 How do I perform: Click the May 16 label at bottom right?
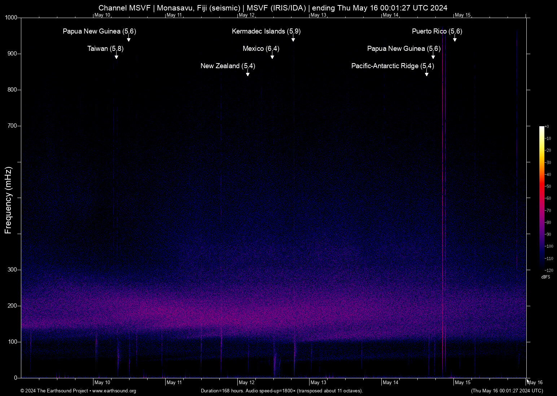point(535,383)
